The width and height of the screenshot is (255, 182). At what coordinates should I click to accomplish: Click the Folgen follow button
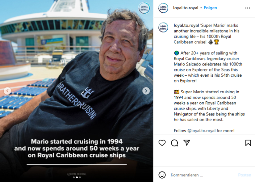coord(210,8)
